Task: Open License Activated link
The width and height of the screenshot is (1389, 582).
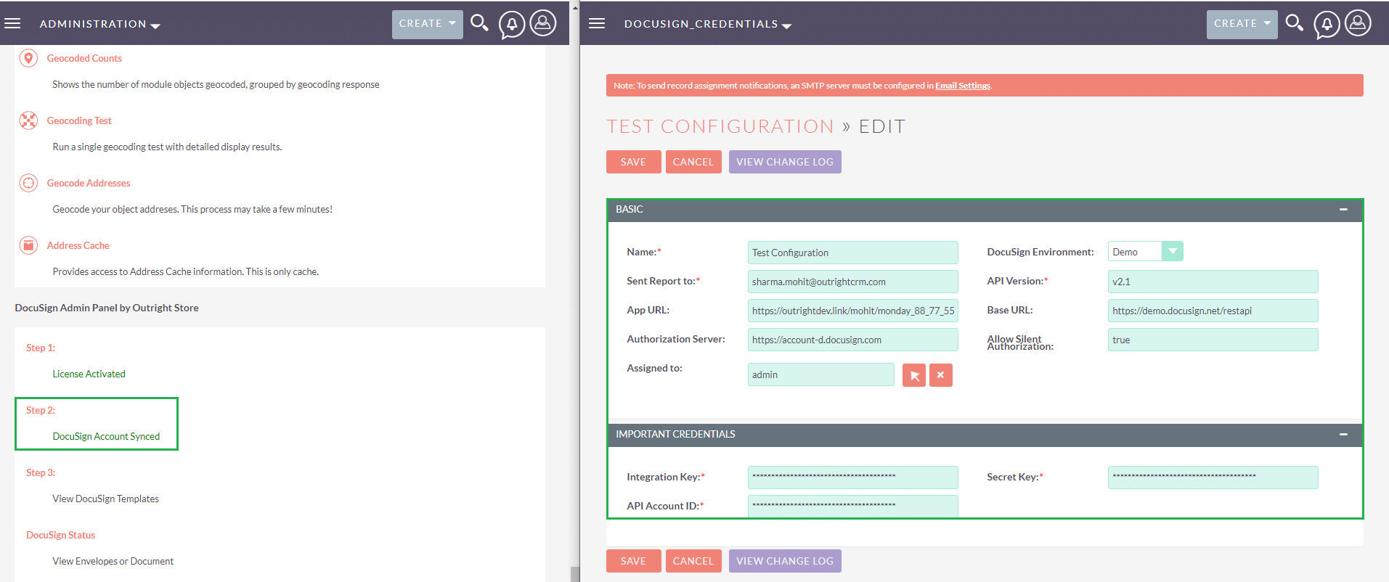Action: click(x=89, y=374)
